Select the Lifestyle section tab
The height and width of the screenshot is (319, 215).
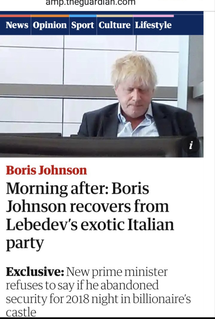click(153, 25)
